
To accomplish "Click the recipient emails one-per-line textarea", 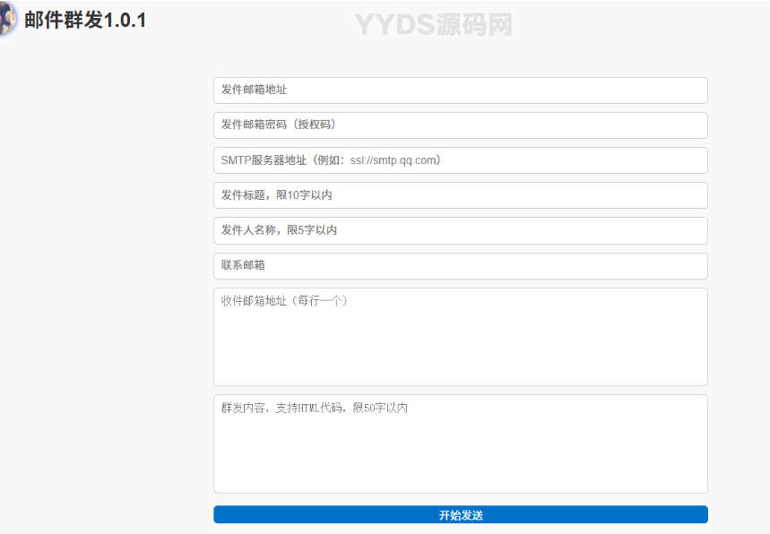I will coord(460,336).
